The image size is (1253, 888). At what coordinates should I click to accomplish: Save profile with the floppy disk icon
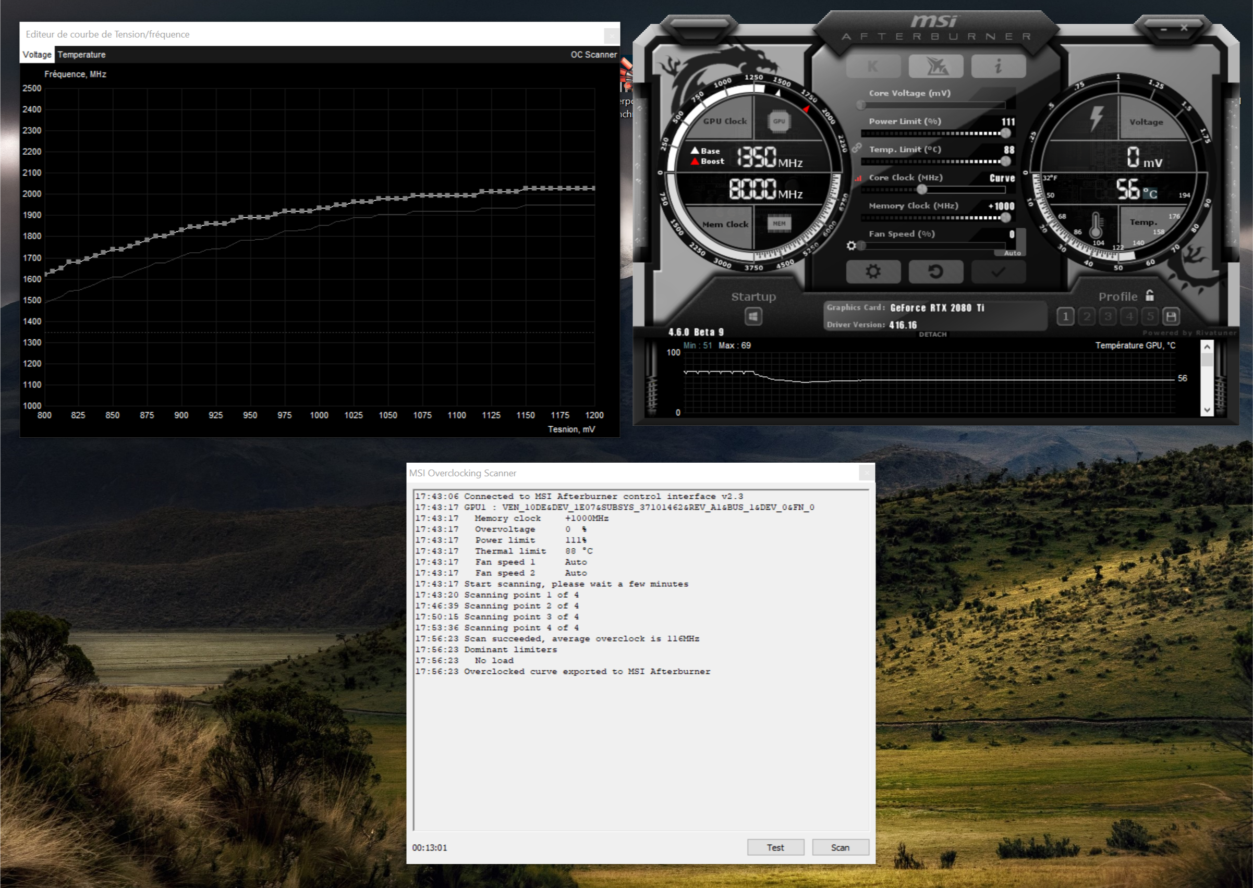(x=1171, y=316)
